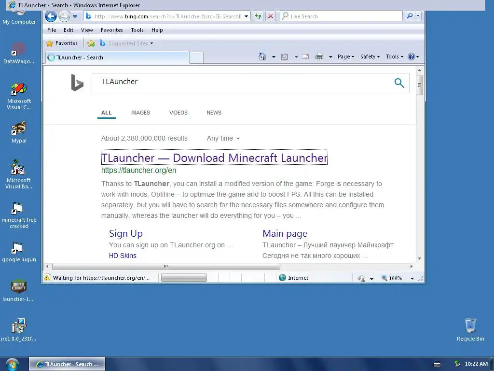Open search provider options dropdown
The height and width of the screenshot is (371, 494).
(418, 16)
